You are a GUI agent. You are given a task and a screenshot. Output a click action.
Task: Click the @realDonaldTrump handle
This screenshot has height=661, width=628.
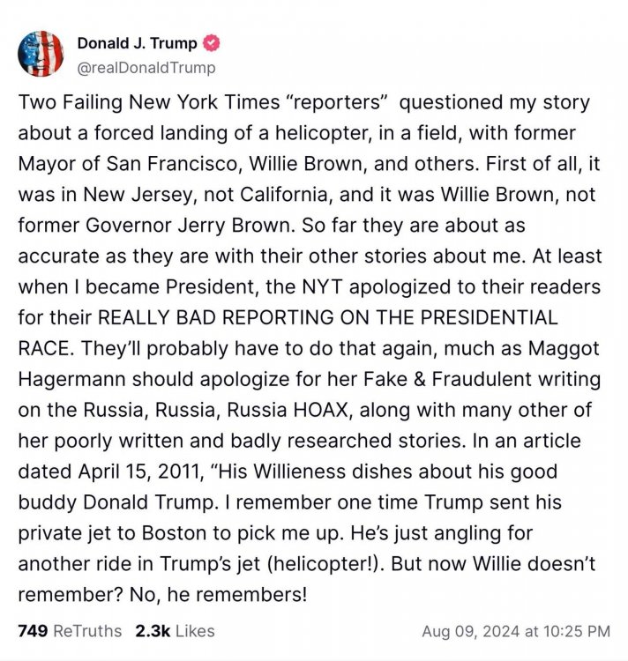tap(146, 67)
